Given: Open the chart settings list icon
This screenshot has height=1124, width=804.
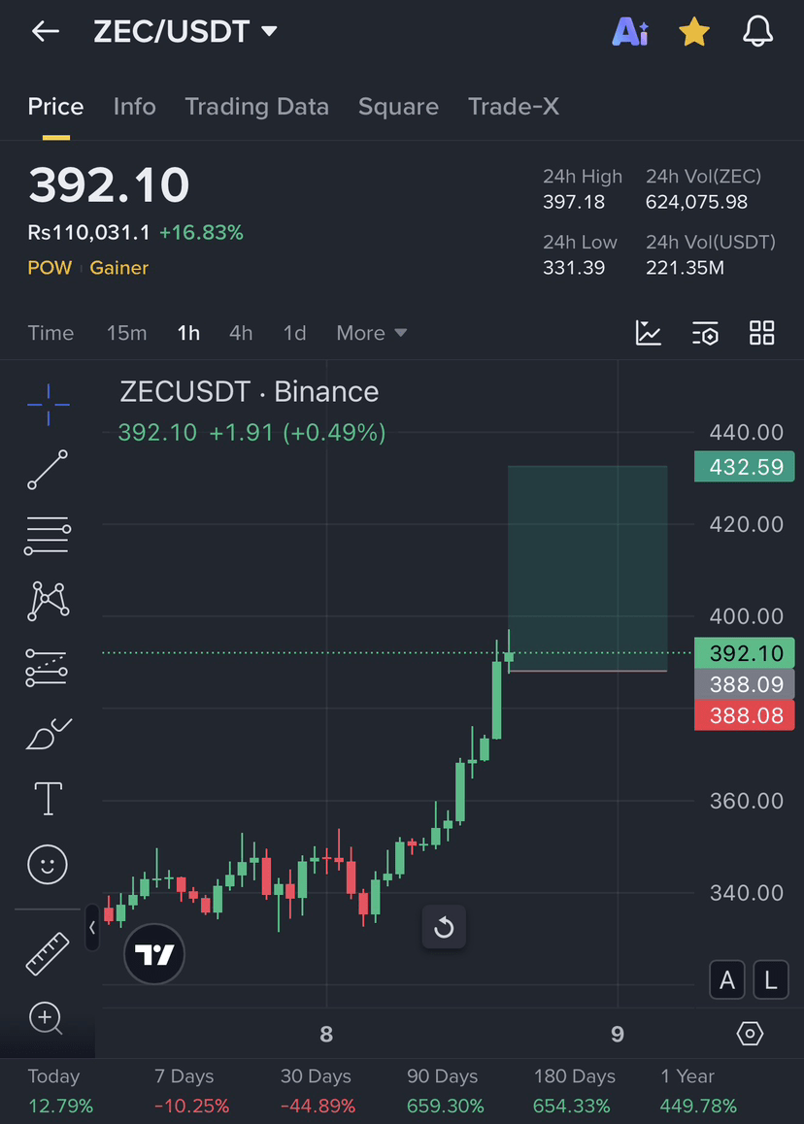Looking at the screenshot, I should coord(705,333).
